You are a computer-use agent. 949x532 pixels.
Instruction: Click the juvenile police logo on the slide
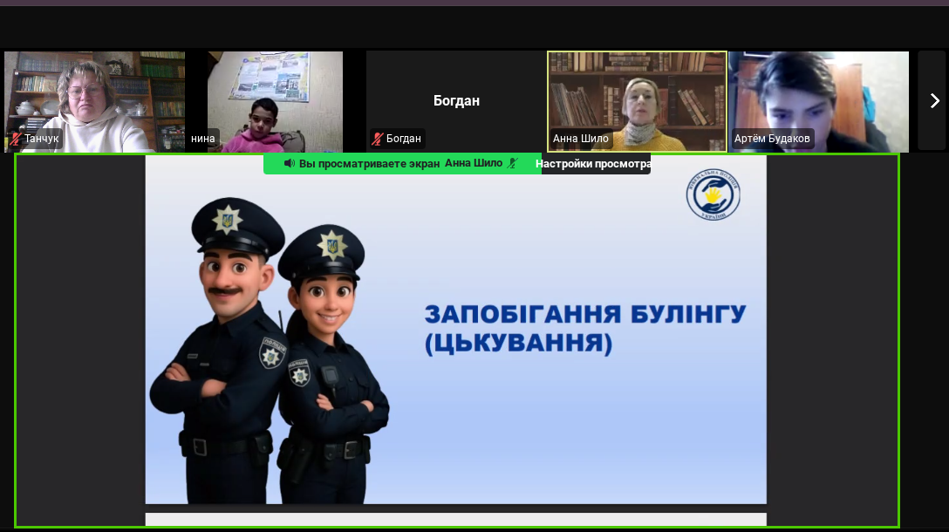(713, 195)
